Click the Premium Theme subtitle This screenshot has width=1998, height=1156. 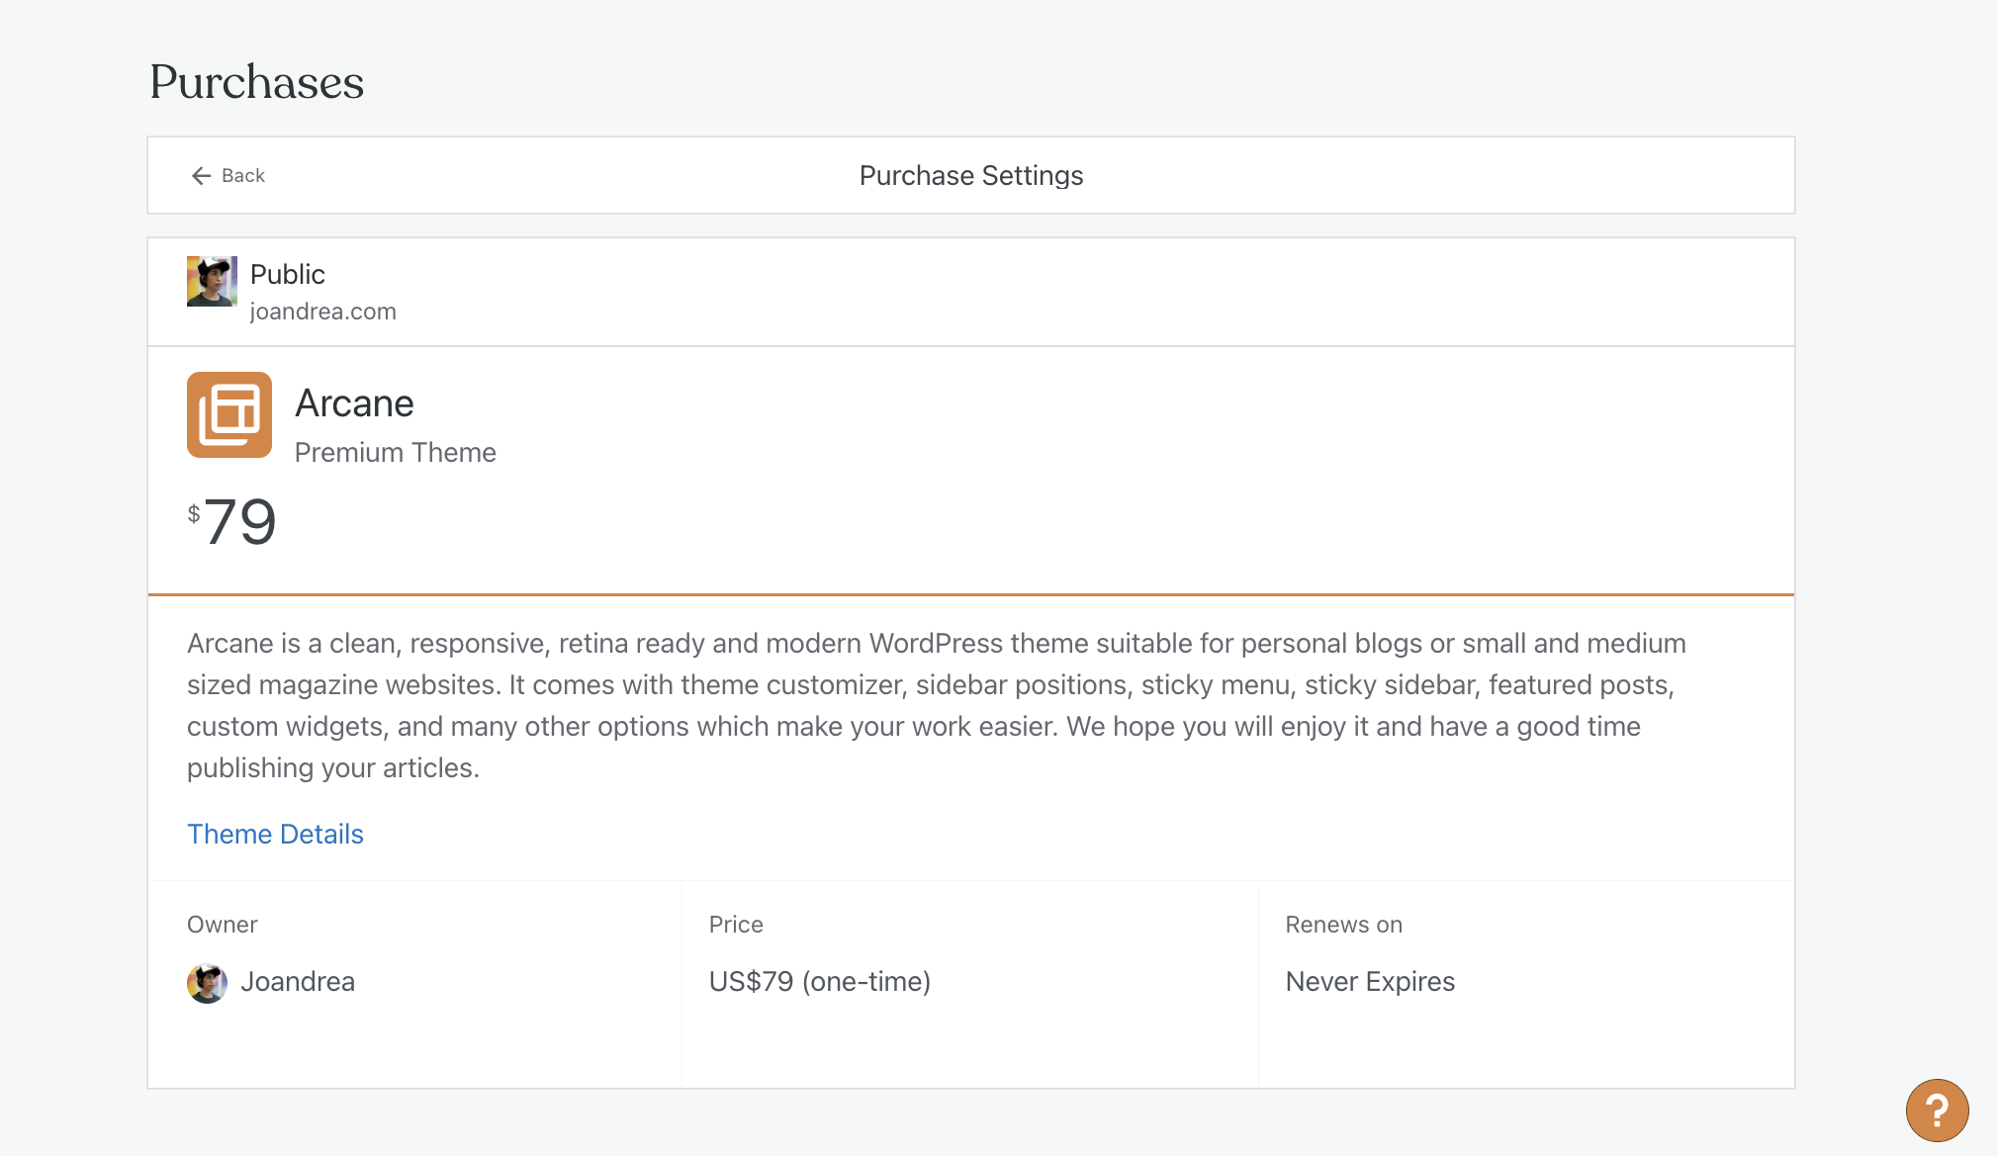coord(395,452)
